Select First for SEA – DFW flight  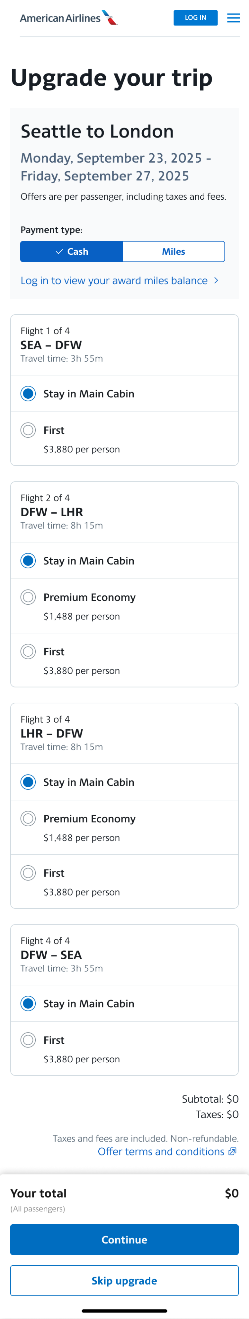28,430
